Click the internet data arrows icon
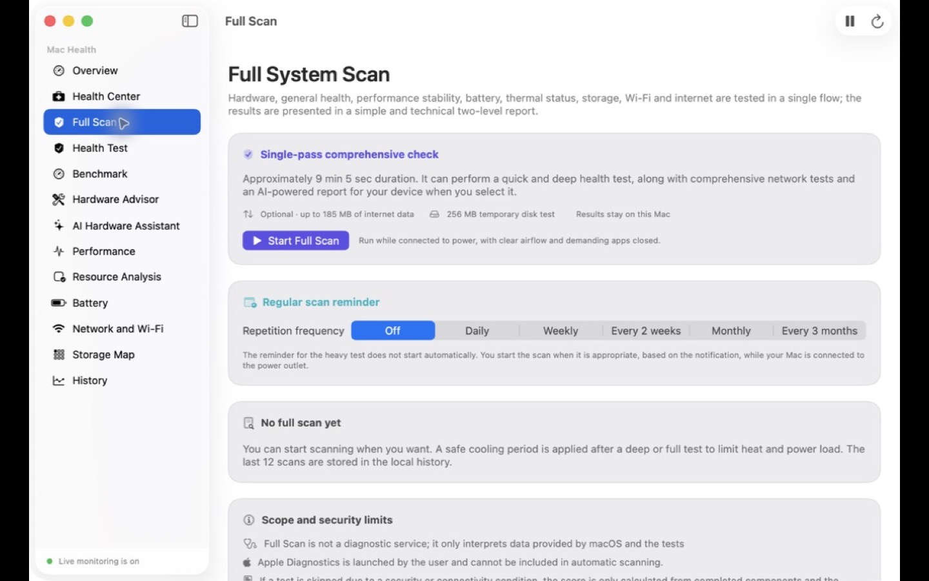 (x=248, y=214)
